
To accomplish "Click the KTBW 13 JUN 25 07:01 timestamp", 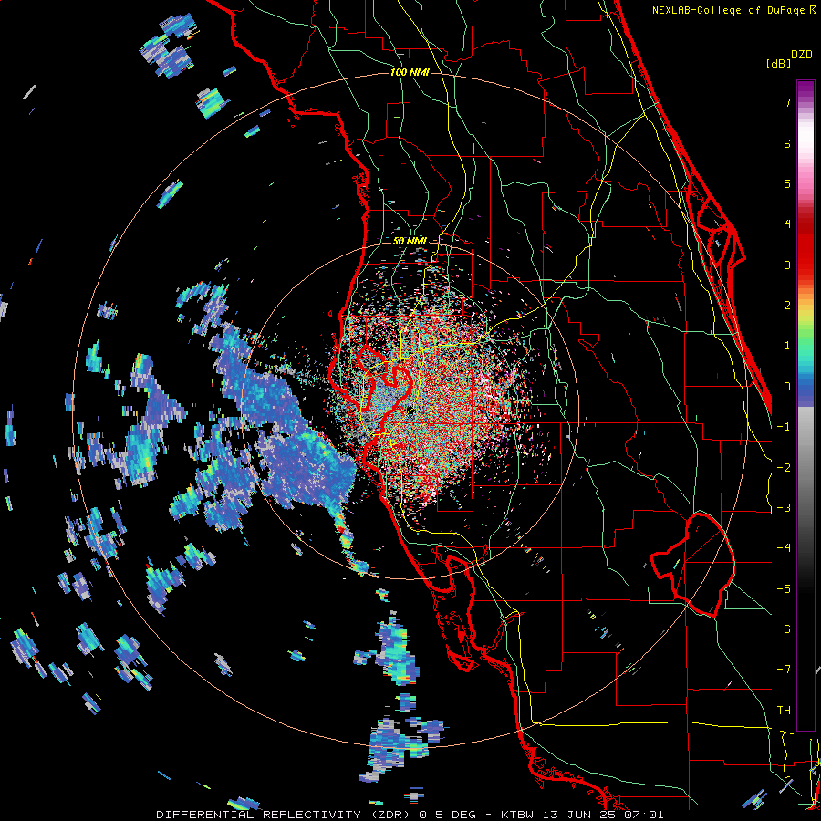I will pyautogui.click(x=582, y=815).
